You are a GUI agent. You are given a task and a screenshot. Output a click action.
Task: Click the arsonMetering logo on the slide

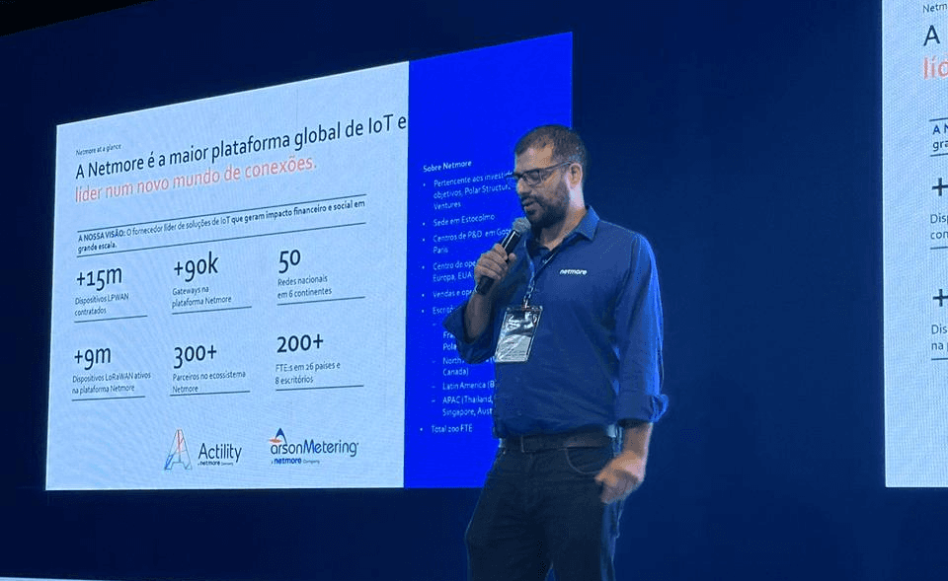pyautogui.click(x=313, y=446)
